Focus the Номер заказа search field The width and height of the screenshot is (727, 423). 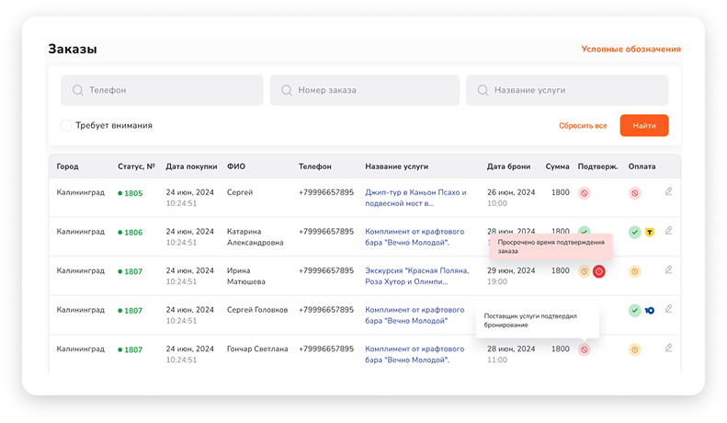pyautogui.click(x=365, y=90)
